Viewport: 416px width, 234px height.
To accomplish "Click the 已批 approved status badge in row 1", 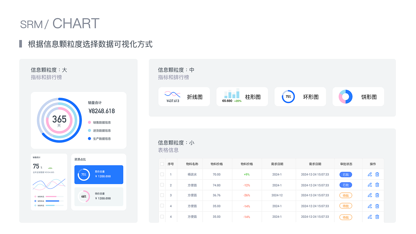I will (x=345, y=174).
